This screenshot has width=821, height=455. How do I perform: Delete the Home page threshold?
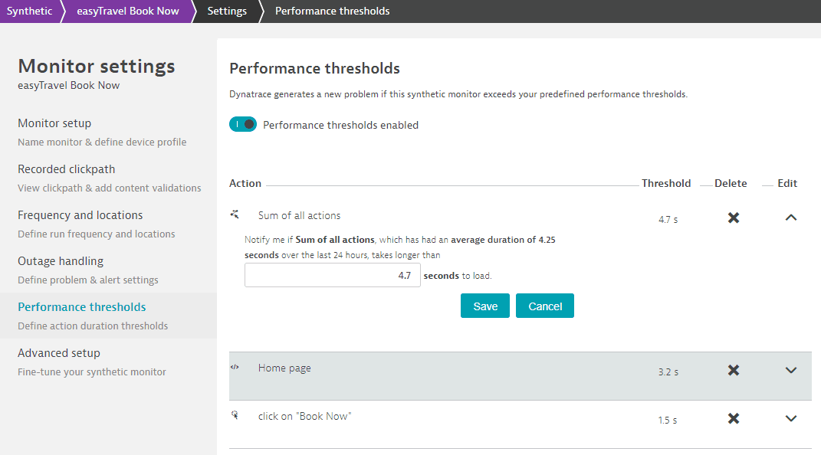pyautogui.click(x=733, y=370)
